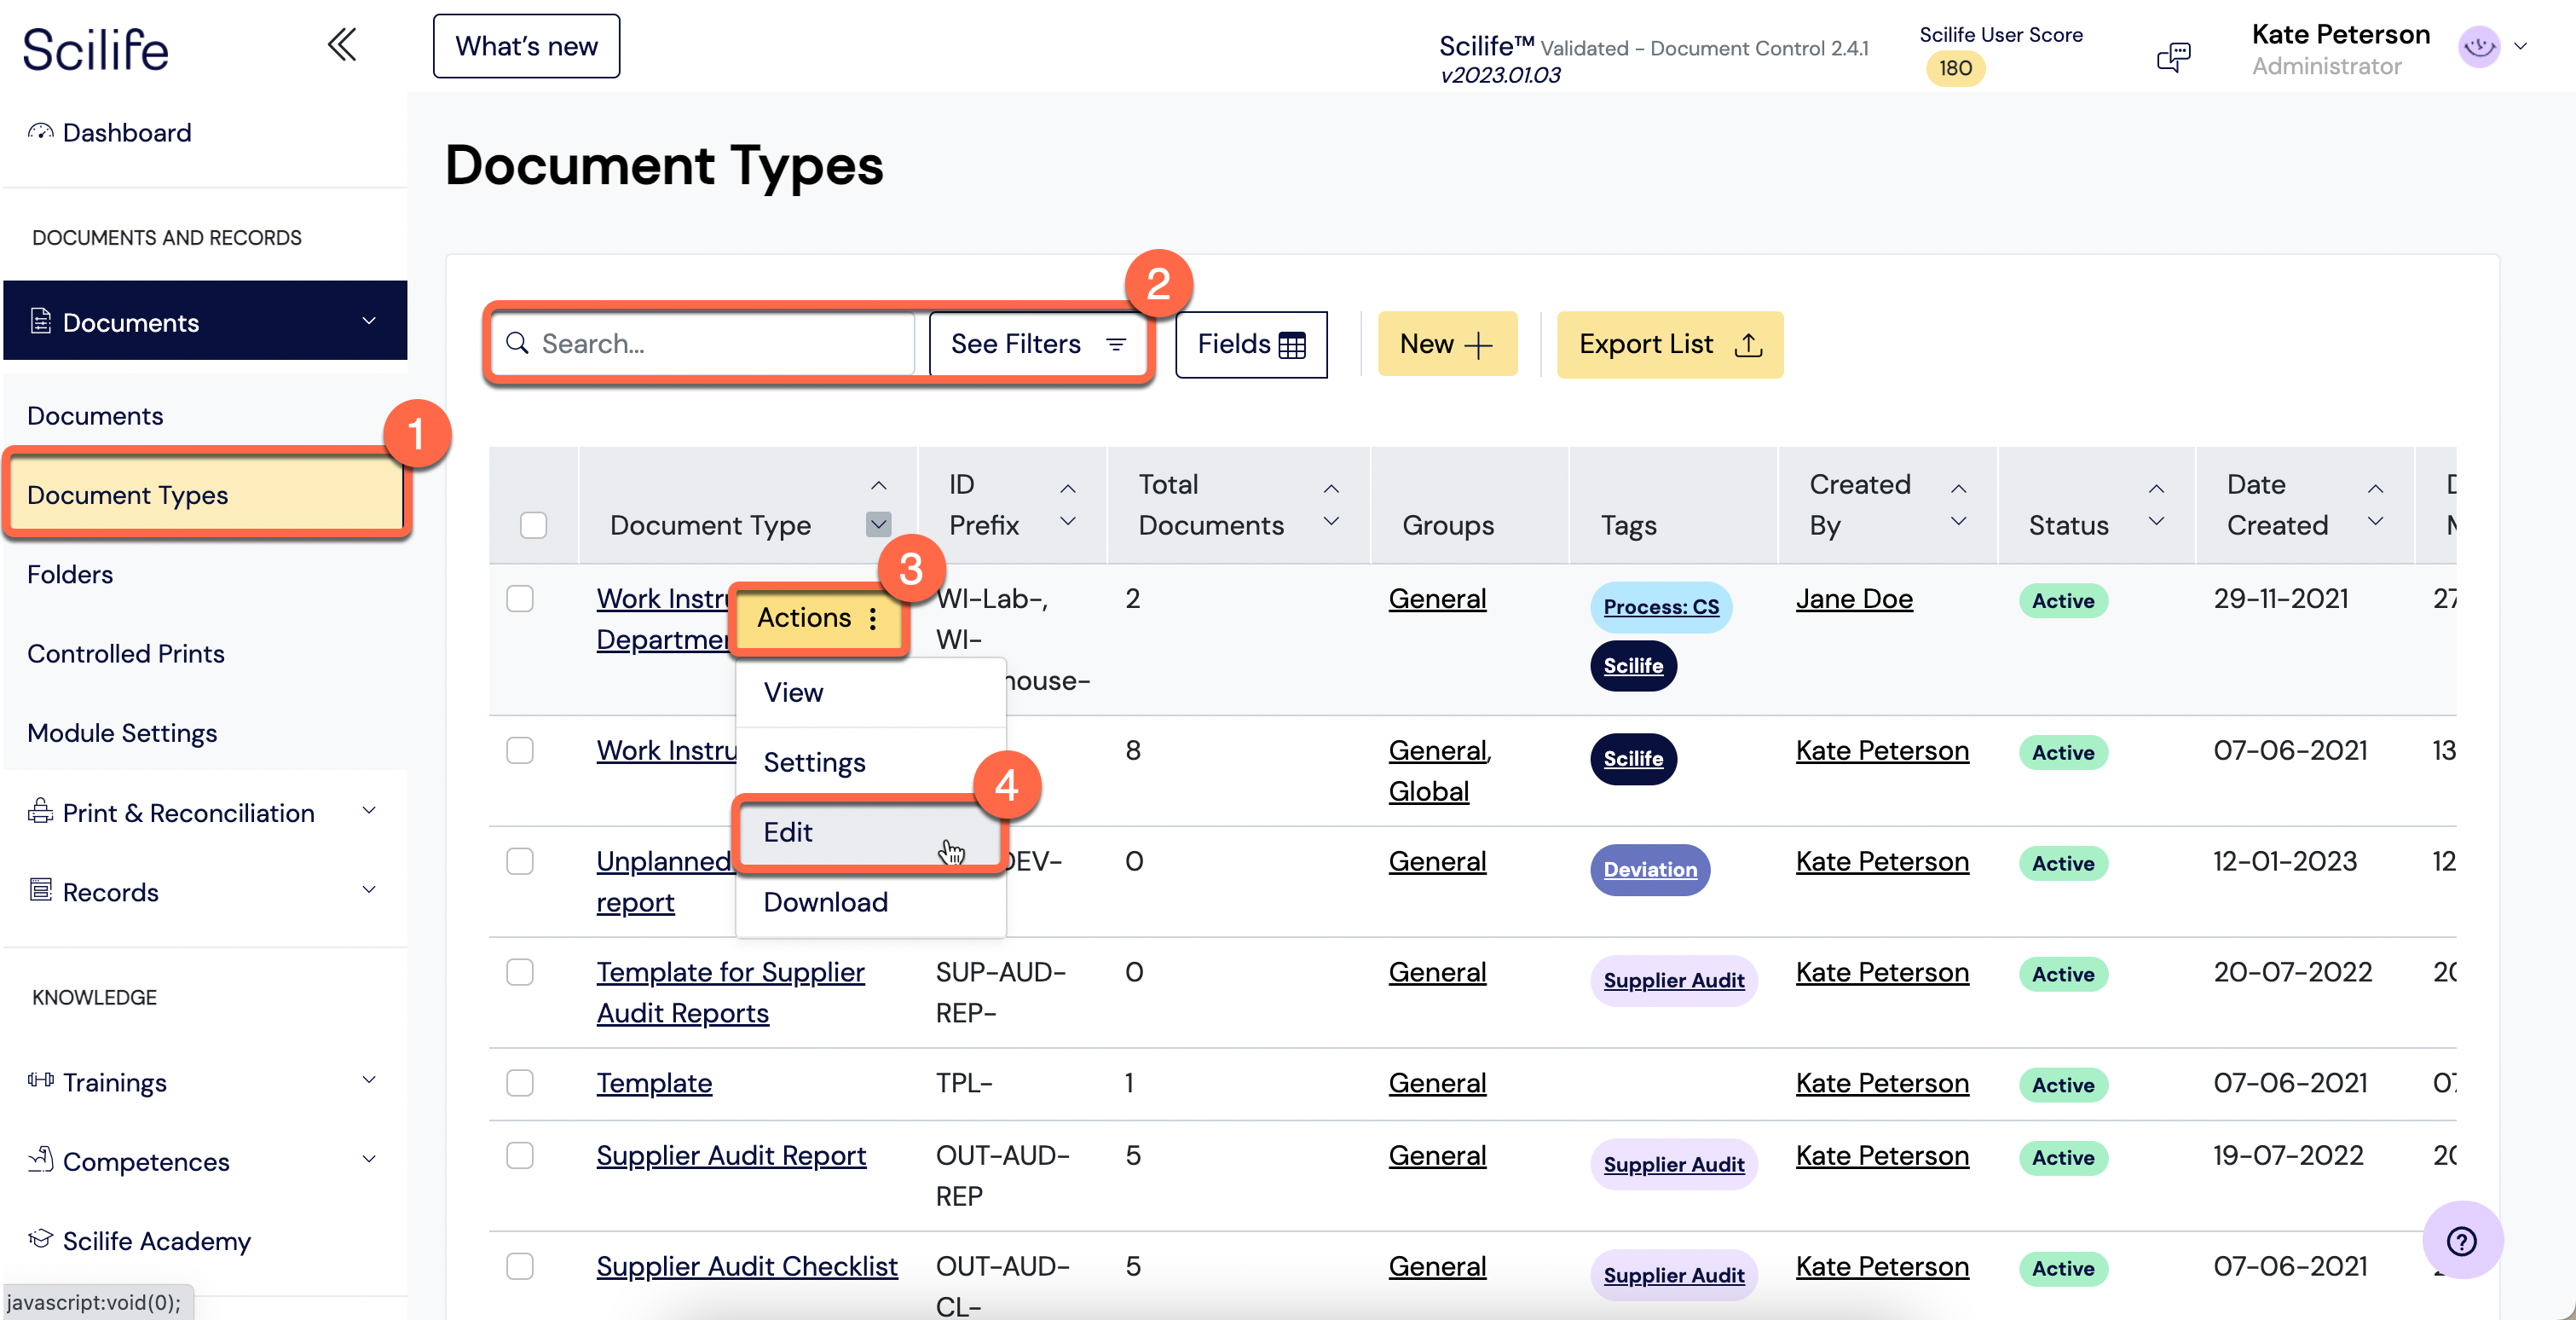Choose View from the Actions menu
The image size is (2576, 1320).
870,692
